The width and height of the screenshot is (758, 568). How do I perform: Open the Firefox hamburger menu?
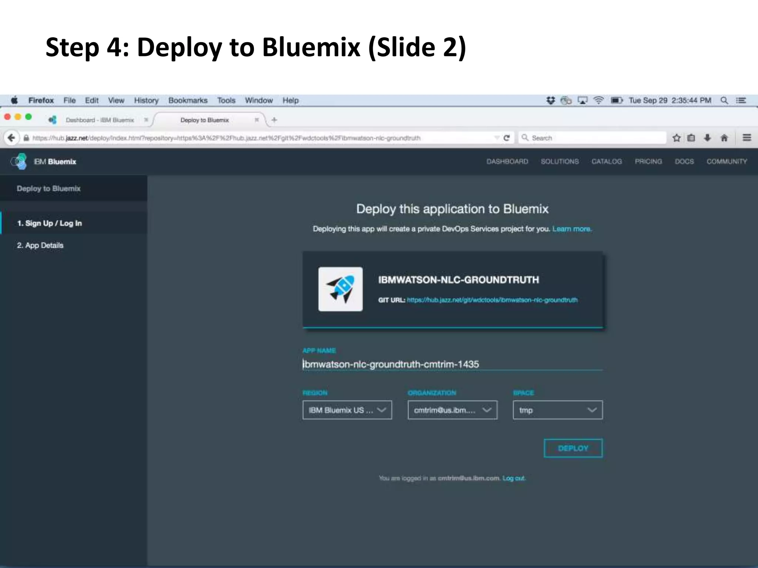pos(747,138)
